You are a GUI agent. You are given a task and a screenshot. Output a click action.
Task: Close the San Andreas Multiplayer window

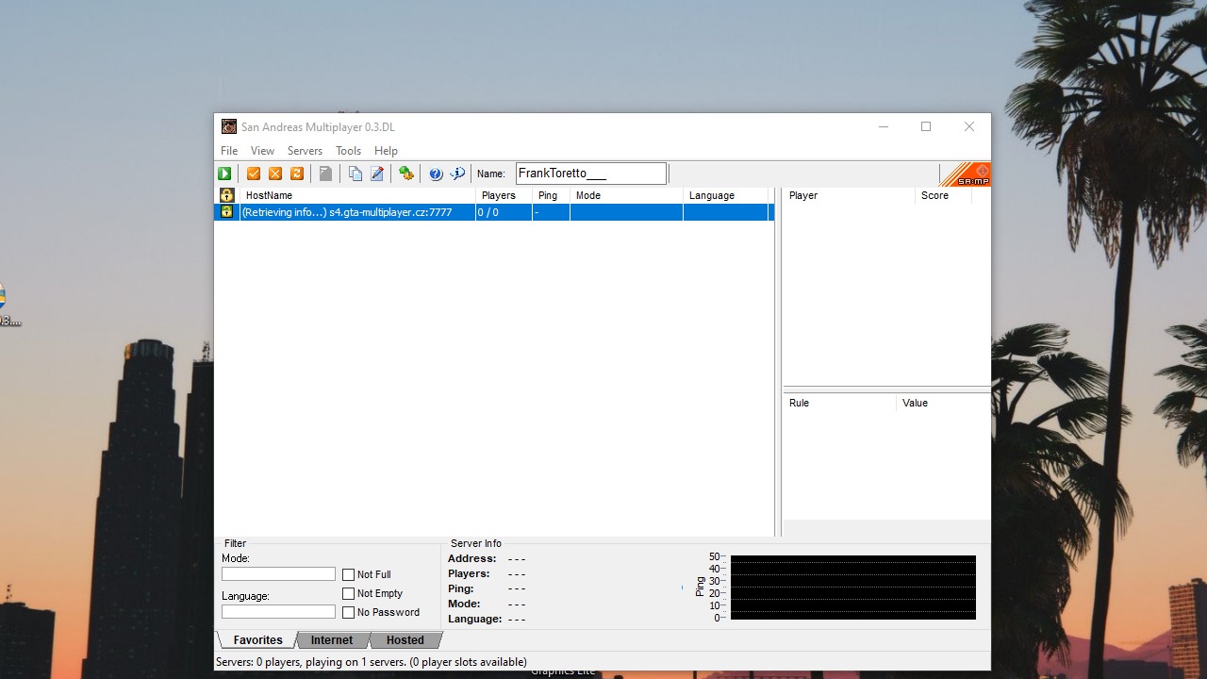pos(969,126)
